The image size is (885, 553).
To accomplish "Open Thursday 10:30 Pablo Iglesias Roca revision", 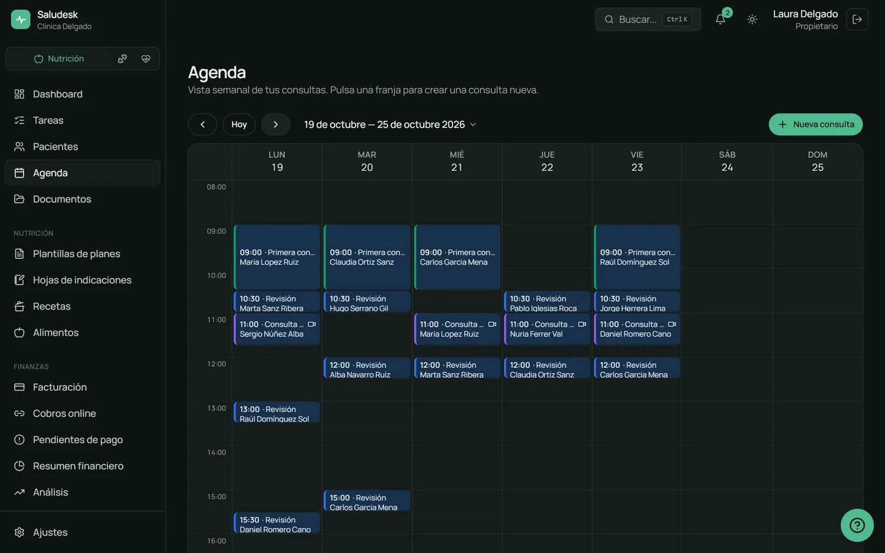I will click(547, 302).
